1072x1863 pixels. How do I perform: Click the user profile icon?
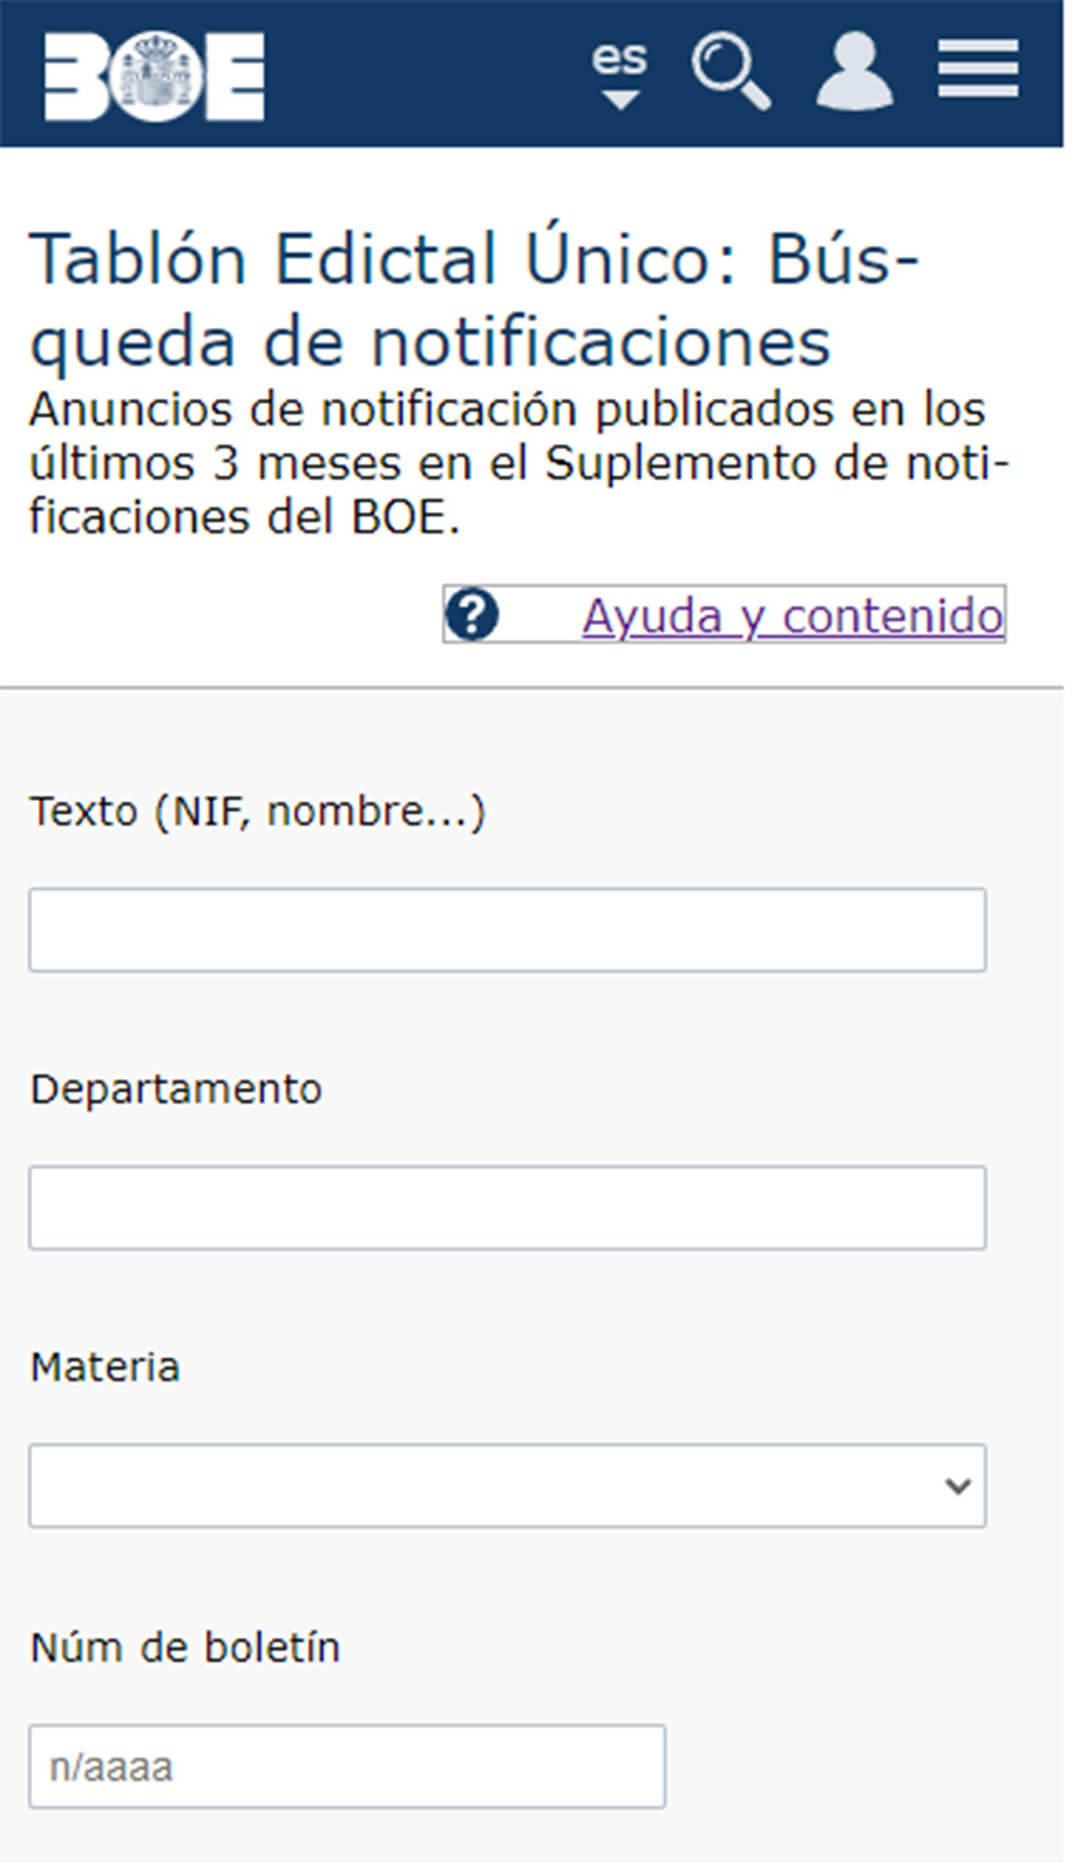(854, 71)
